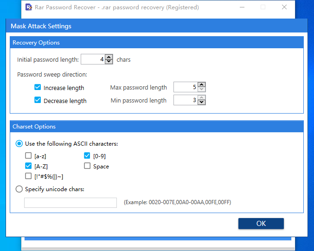Uncheck the Increase length checkbox
The image size is (314, 251).
point(38,87)
